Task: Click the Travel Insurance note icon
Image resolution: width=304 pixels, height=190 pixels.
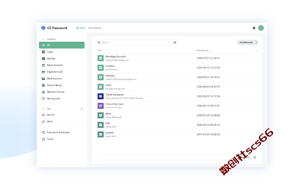Action: pyautogui.click(x=100, y=96)
